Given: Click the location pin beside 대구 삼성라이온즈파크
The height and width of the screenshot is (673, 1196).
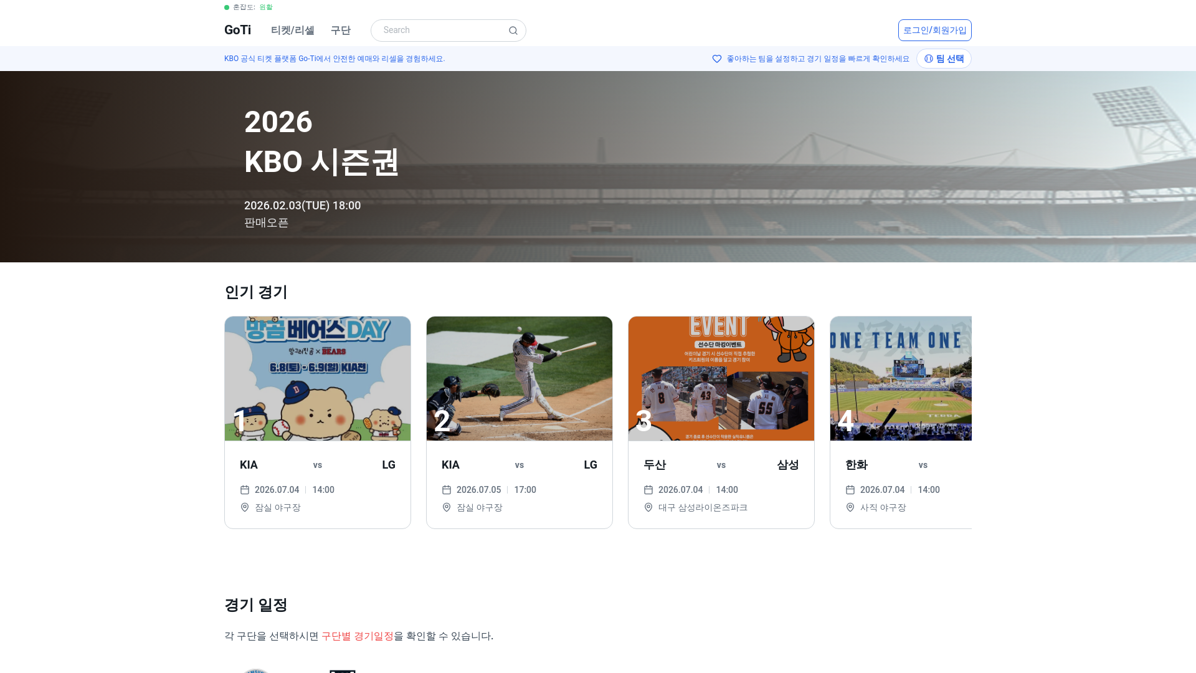Looking at the screenshot, I should pos(648,507).
